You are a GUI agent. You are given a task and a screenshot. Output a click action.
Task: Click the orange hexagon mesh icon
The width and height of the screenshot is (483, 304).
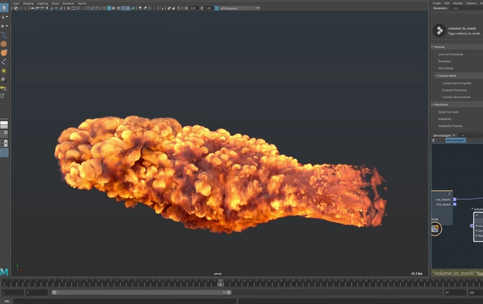[4, 43]
